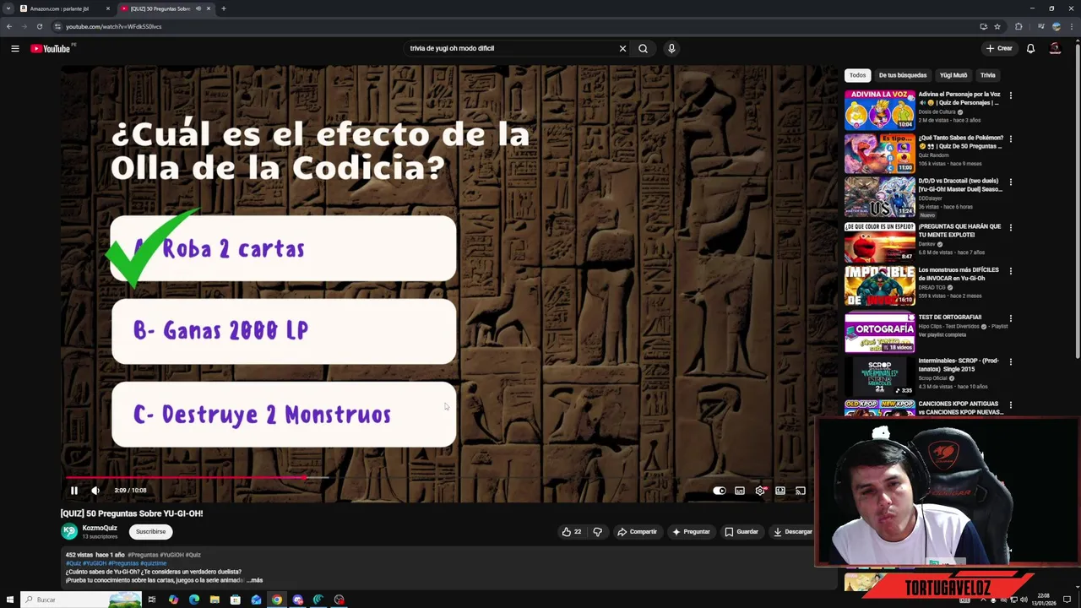Open the YouTube account avatar menu
This screenshot has width=1081, height=608.
1055,48
